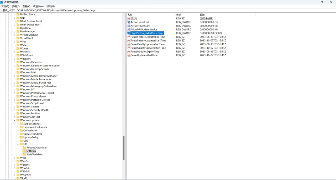Select the WlanSvc key

[25, 161]
